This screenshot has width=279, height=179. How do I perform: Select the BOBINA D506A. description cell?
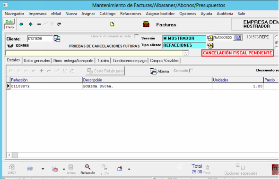pyautogui.click(x=147, y=86)
